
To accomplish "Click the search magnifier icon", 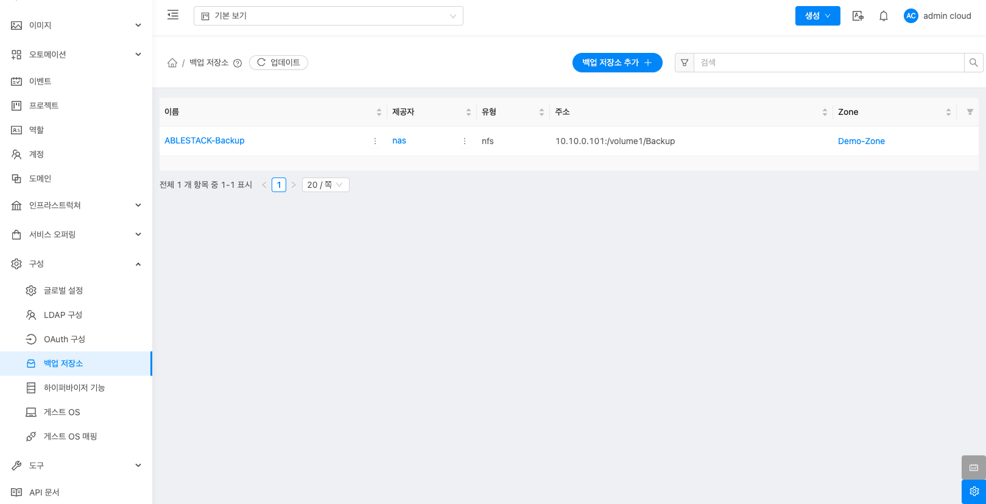I will [x=973, y=63].
